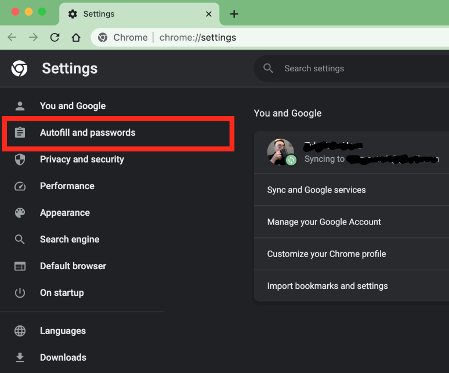Go to the home page icon

[x=76, y=37]
